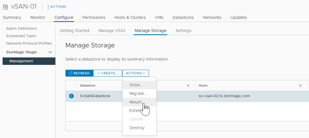Open the top ACTIONS menu beside vSAN-01
The width and height of the screenshot is (309, 138).
pos(57,7)
